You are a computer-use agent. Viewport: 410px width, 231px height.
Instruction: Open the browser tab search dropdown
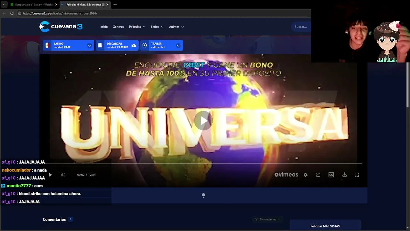pos(4,4)
